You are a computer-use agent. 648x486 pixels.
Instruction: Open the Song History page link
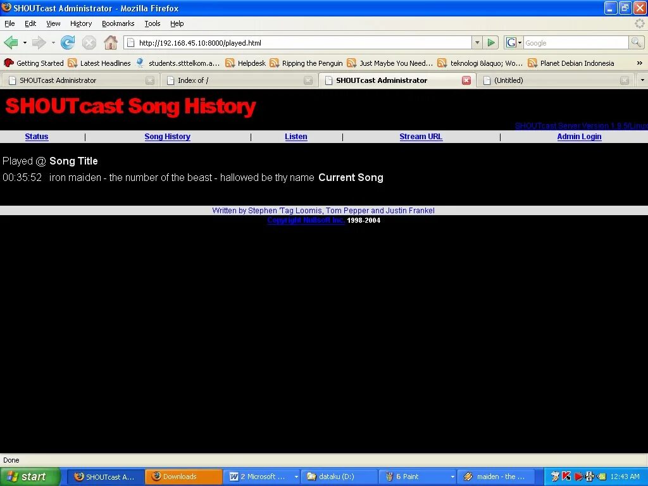click(x=167, y=137)
